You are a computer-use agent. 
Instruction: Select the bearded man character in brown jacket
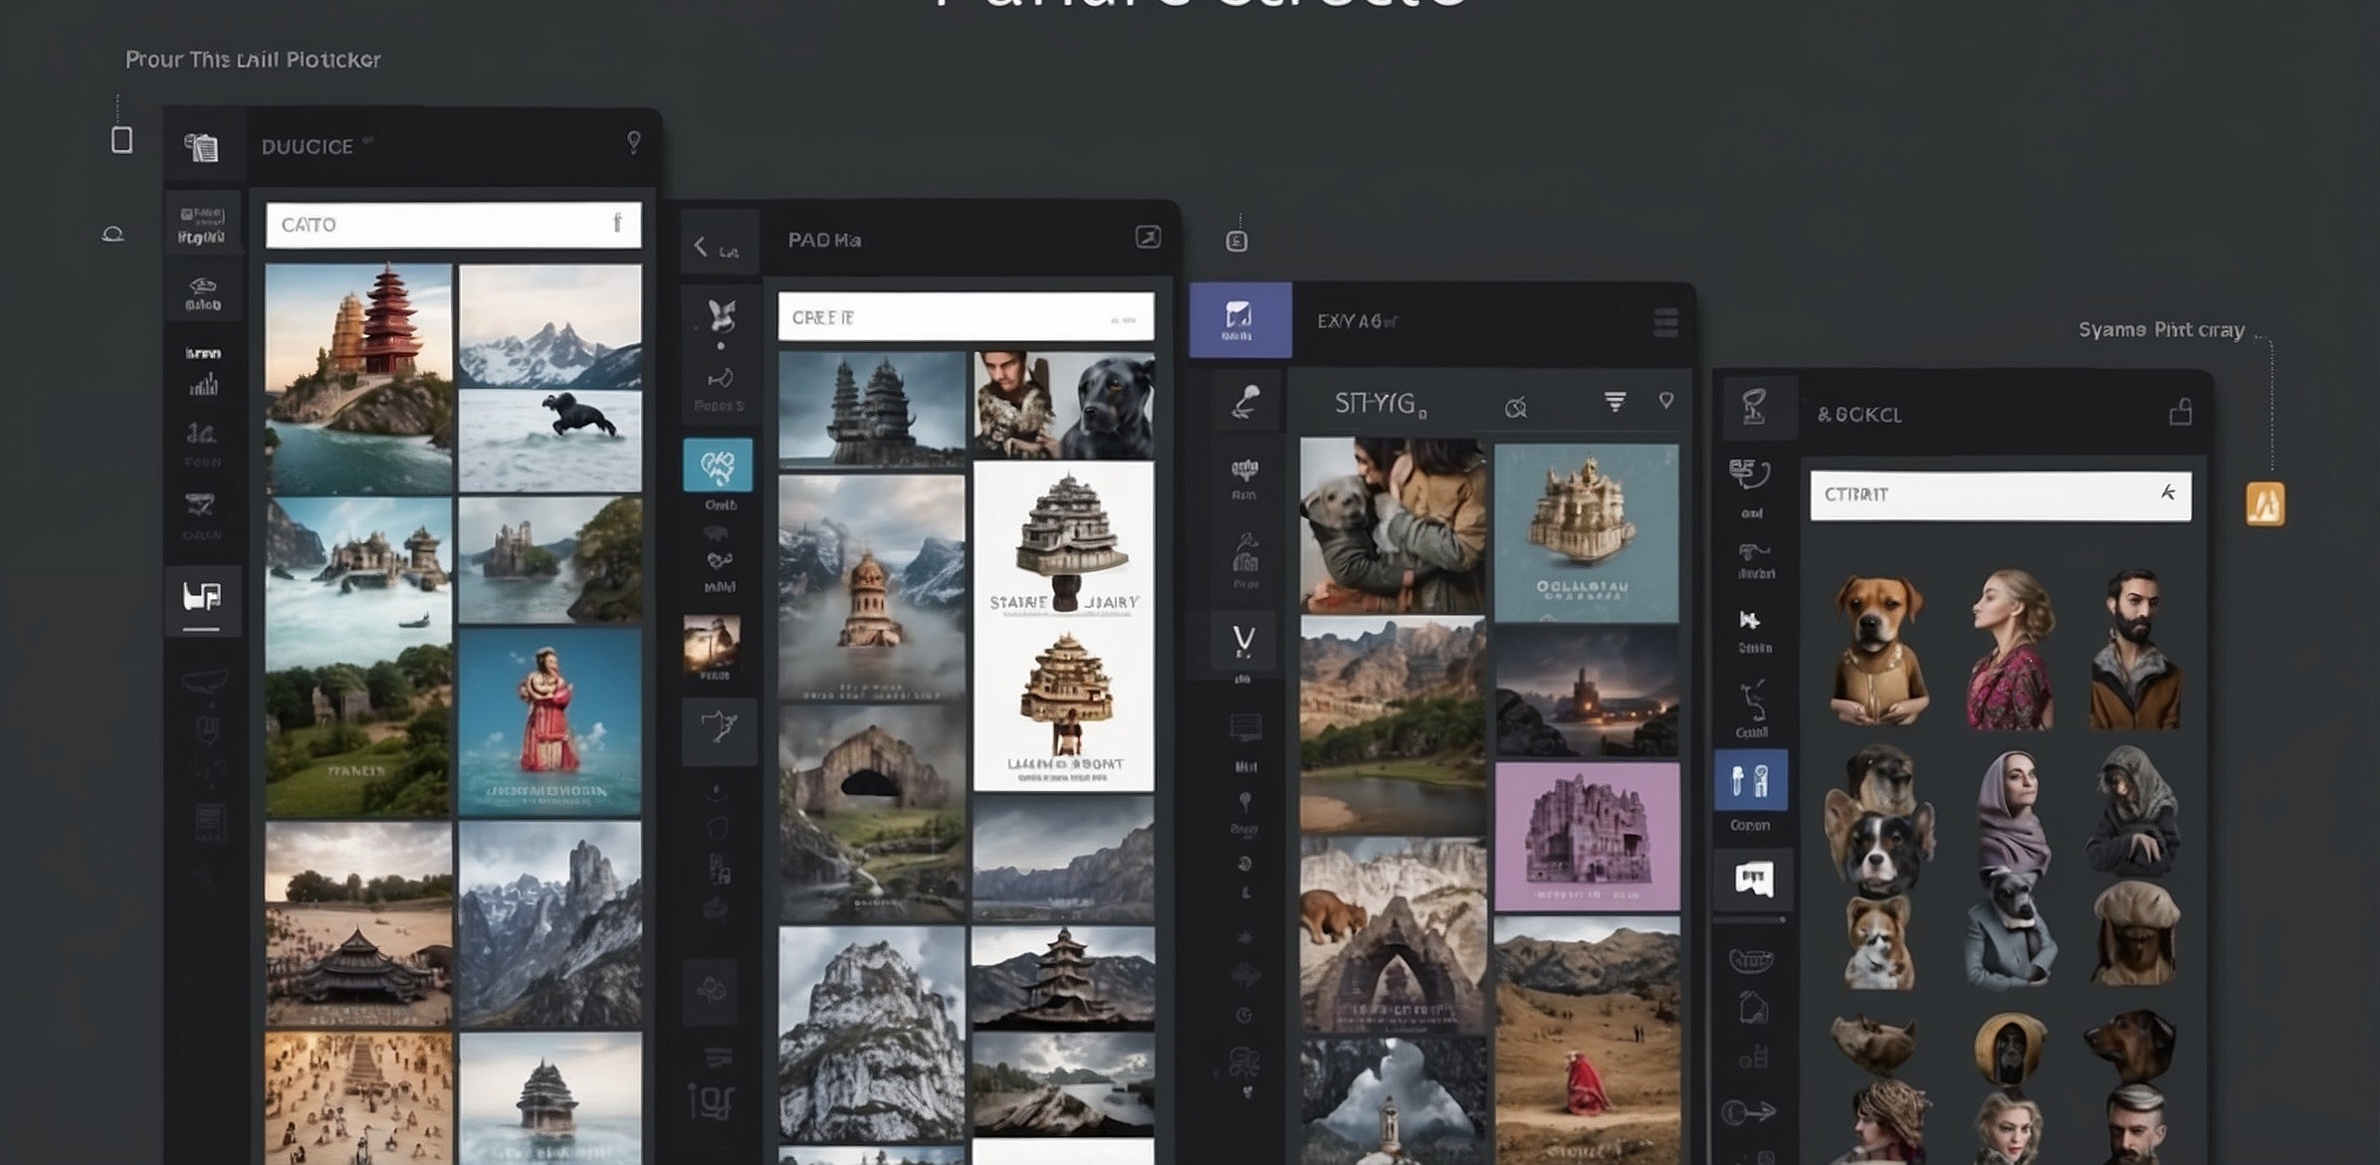click(x=2136, y=650)
